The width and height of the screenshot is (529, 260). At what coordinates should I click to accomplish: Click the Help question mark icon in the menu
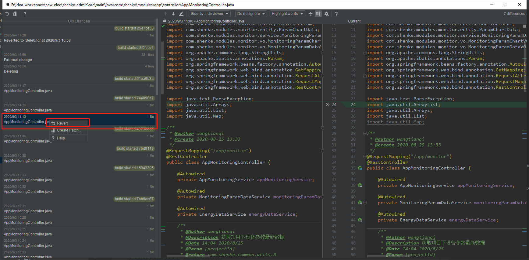(x=53, y=138)
